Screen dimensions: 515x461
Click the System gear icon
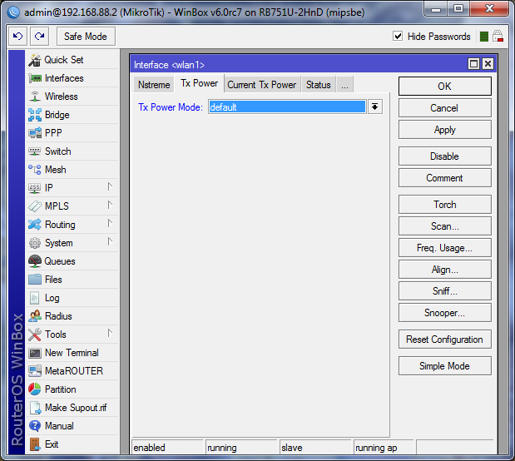[x=34, y=243]
